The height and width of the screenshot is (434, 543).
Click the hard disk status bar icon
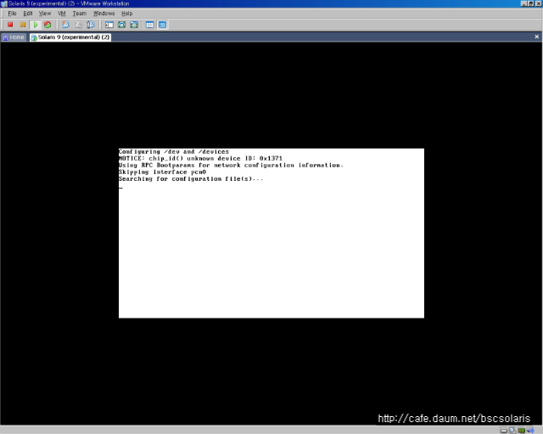click(x=504, y=431)
